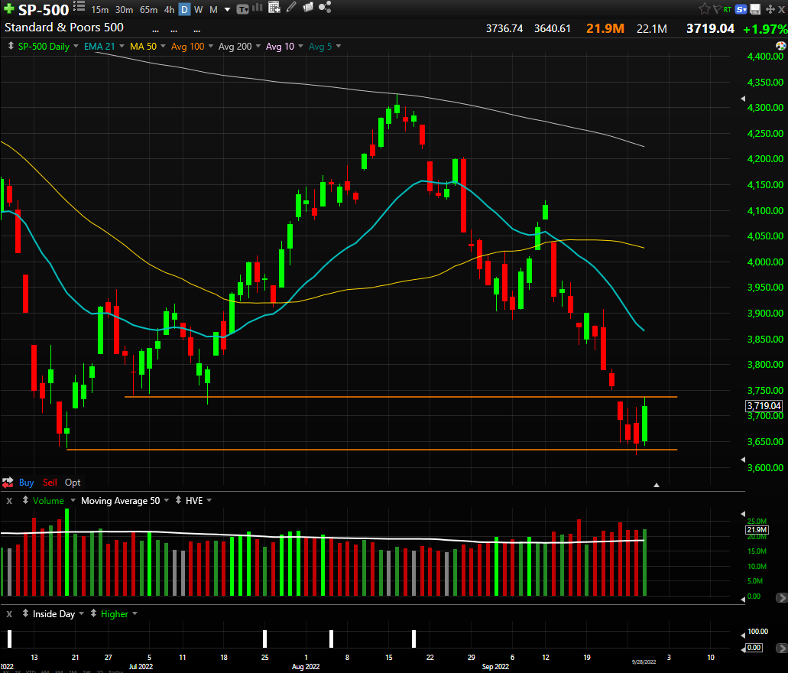Open the Avg 200 dropdown

258,47
